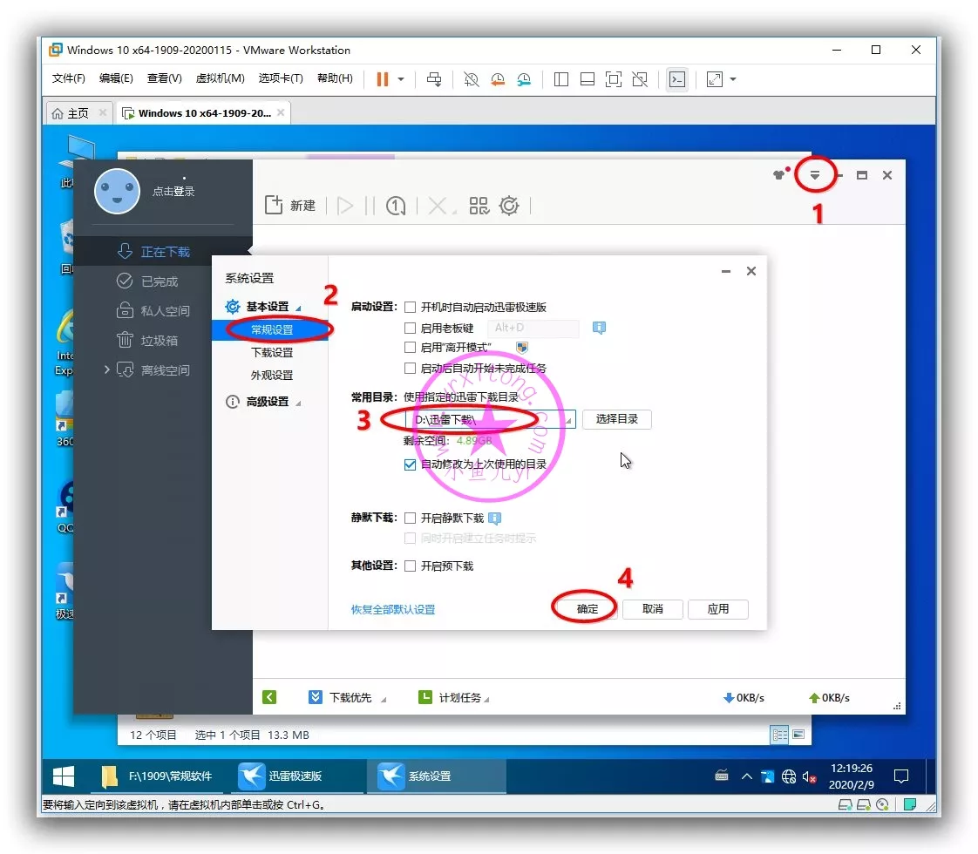Viewport: 978px width, 854px height.
Task: Uncheck 自动修改为上次使用的目录 checkbox
Action: point(410,464)
